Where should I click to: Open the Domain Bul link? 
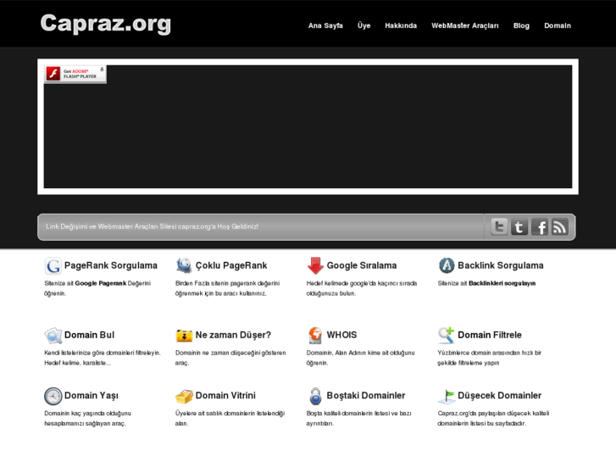[x=89, y=335]
